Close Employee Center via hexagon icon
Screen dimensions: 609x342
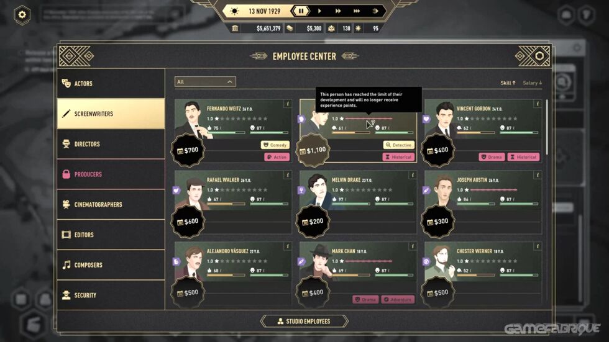coord(539,56)
